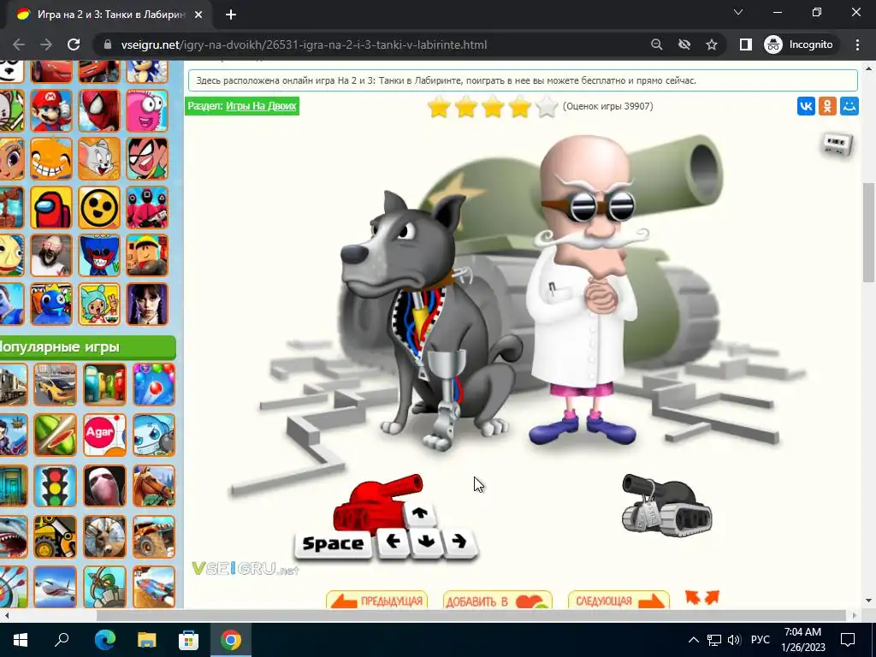Open the red Among Us crewmate game

click(x=51, y=207)
